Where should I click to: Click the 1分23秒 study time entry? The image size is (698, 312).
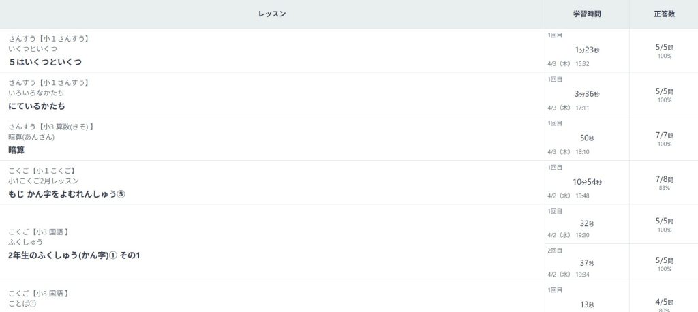[587, 50]
